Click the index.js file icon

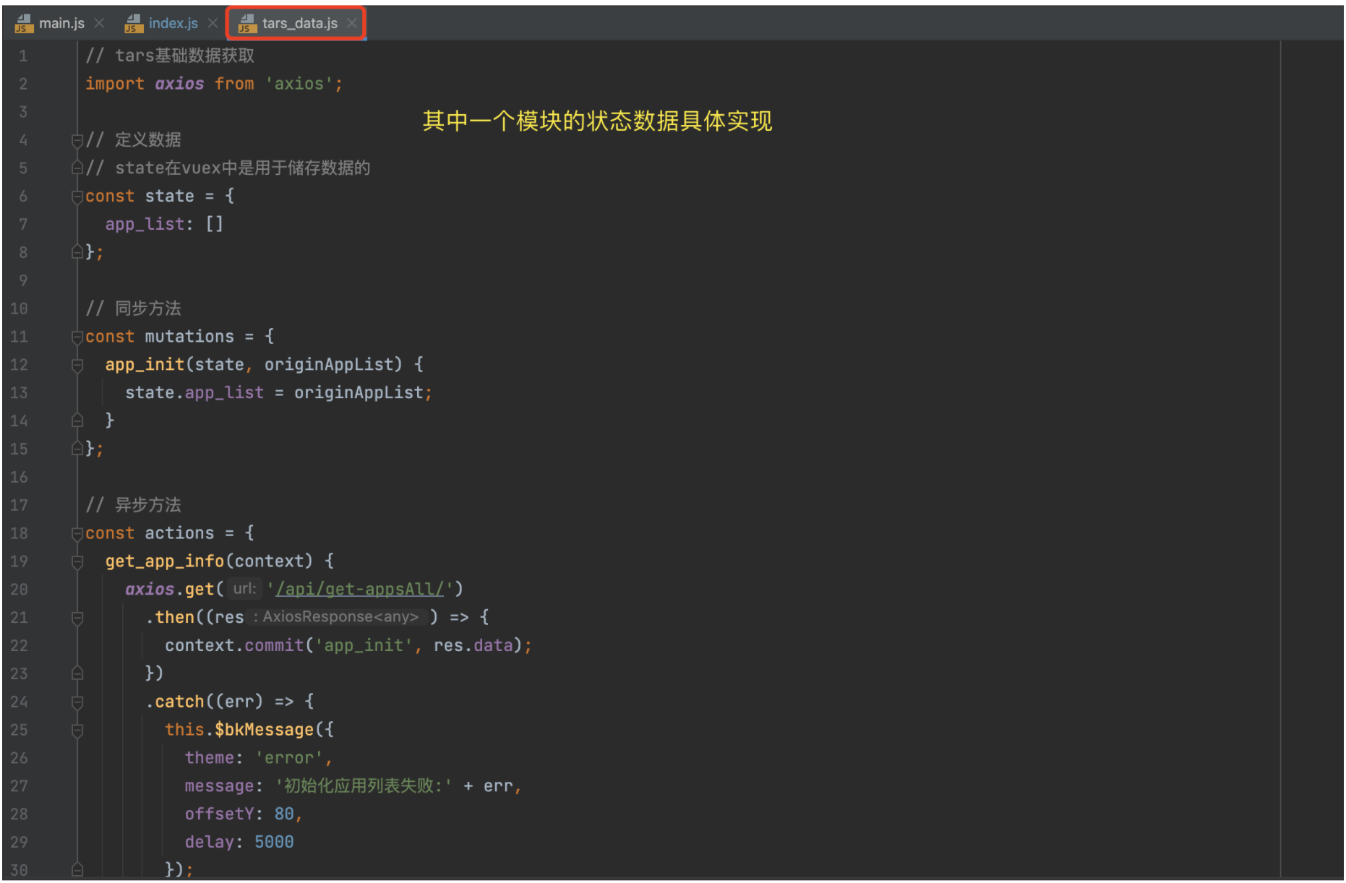[134, 23]
